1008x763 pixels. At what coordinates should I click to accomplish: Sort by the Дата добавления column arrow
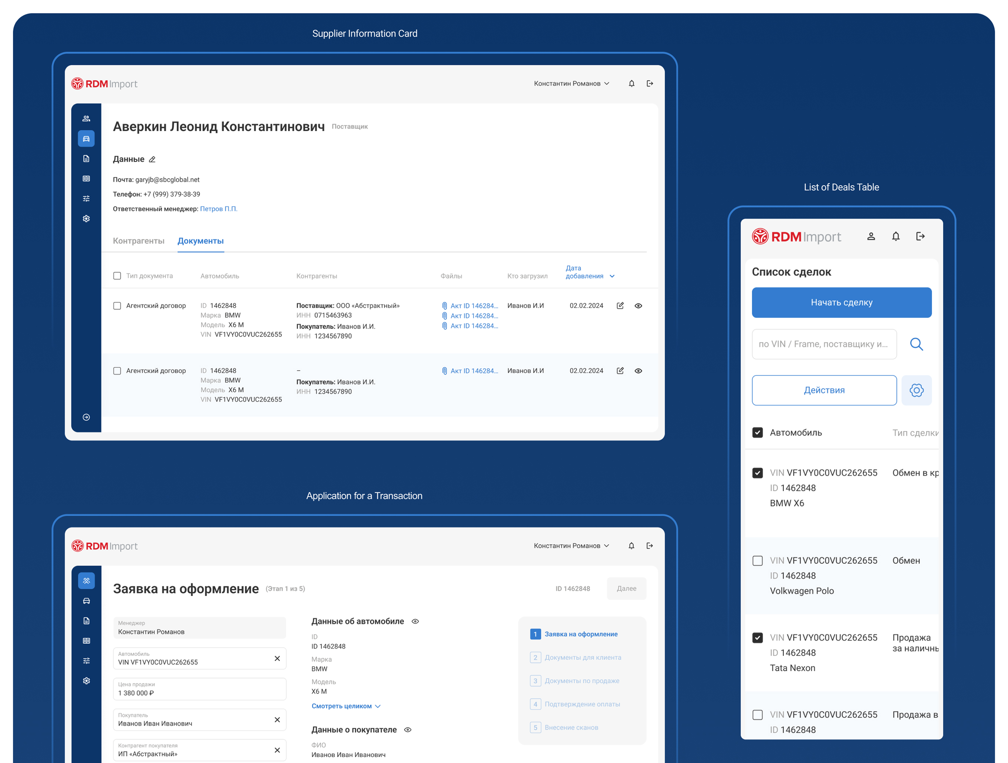point(612,276)
